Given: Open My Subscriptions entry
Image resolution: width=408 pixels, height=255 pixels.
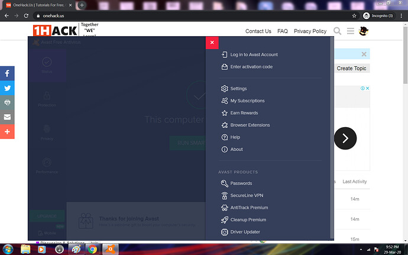Looking at the screenshot, I should (x=247, y=101).
